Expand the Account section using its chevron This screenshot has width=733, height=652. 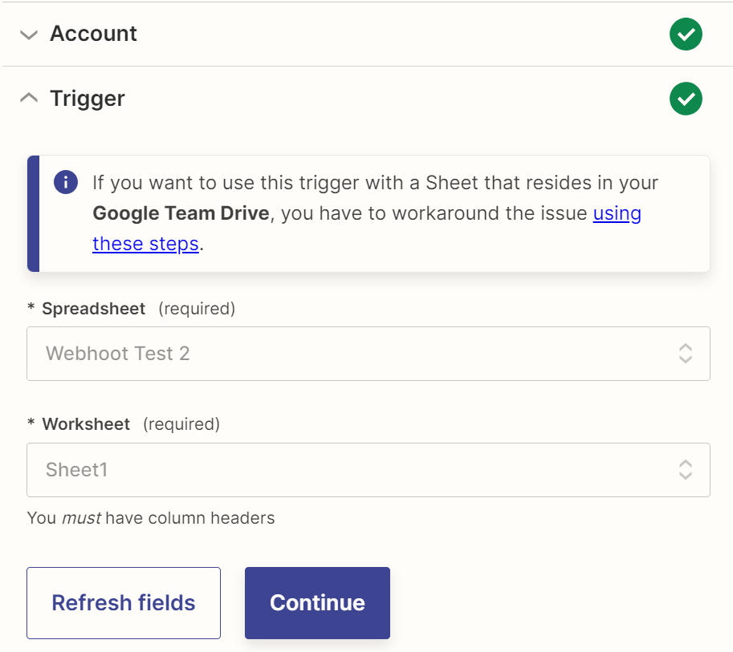point(29,34)
